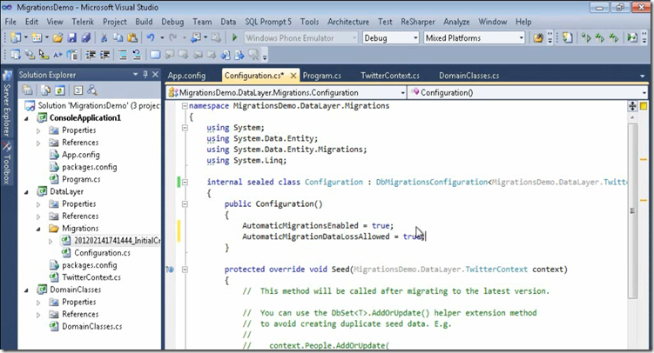Screen dimensions: 654x353
Task: Expand the 201202141741444_InitialCreate file node
Action: point(51,241)
